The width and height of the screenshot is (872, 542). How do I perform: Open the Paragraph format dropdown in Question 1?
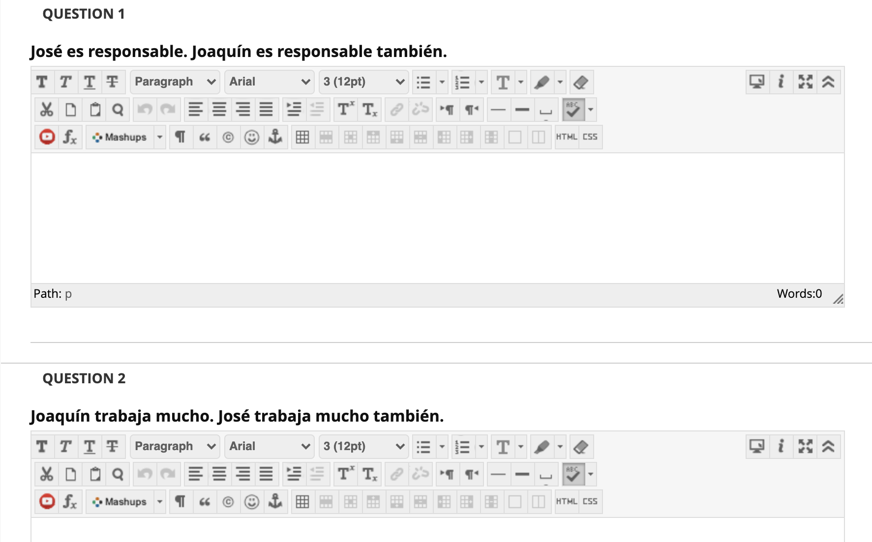(175, 82)
